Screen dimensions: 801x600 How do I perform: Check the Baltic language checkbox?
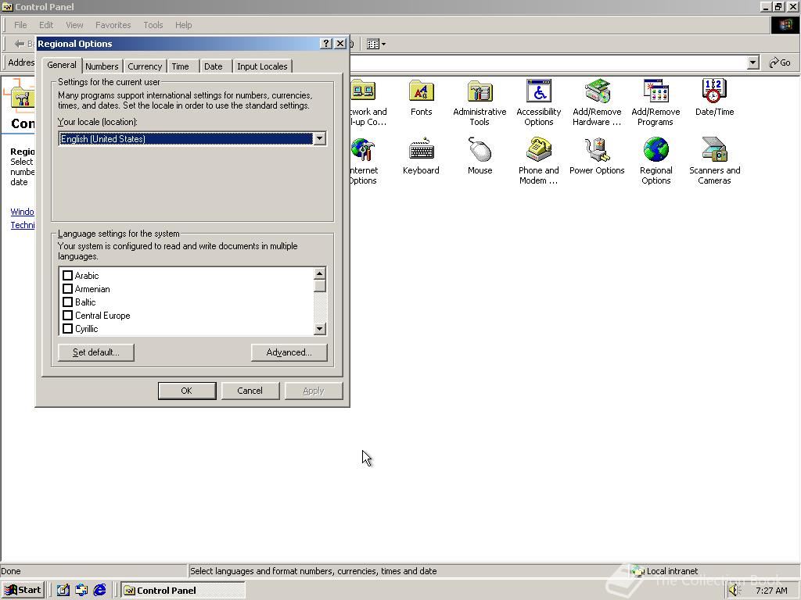[67, 302]
